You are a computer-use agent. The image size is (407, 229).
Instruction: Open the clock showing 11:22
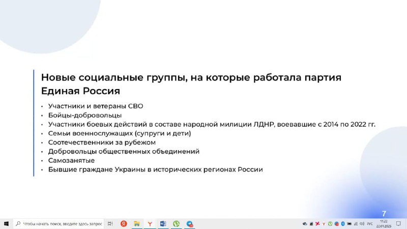tap(384, 224)
